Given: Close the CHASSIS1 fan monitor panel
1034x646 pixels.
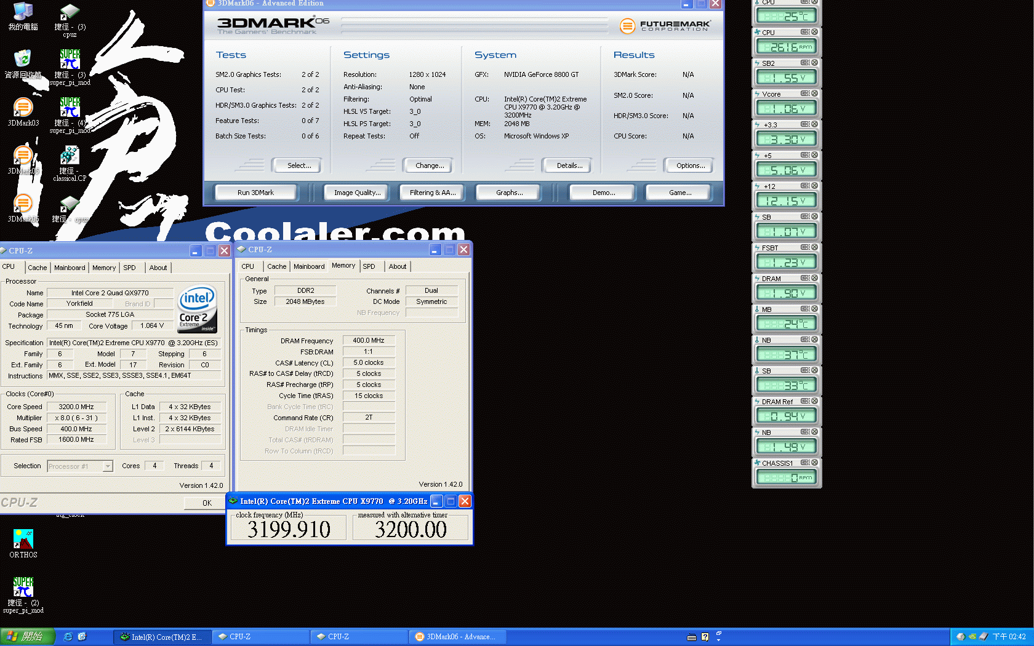Looking at the screenshot, I should click(x=814, y=463).
